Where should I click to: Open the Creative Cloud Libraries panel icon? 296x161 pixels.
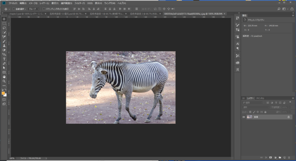coord(238,63)
